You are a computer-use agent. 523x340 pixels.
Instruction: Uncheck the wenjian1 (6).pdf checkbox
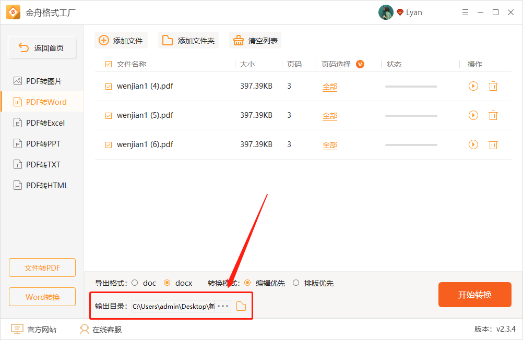(x=109, y=144)
